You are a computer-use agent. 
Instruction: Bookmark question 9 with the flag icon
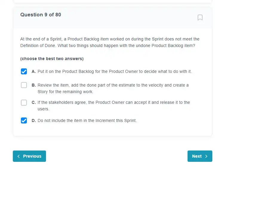click(x=200, y=18)
